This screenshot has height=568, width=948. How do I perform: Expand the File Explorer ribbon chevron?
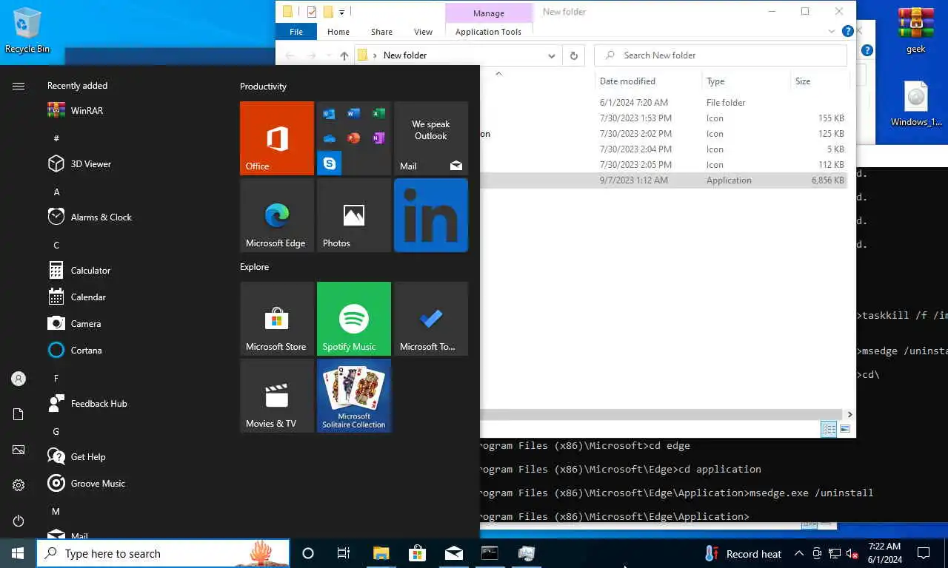click(832, 32)
